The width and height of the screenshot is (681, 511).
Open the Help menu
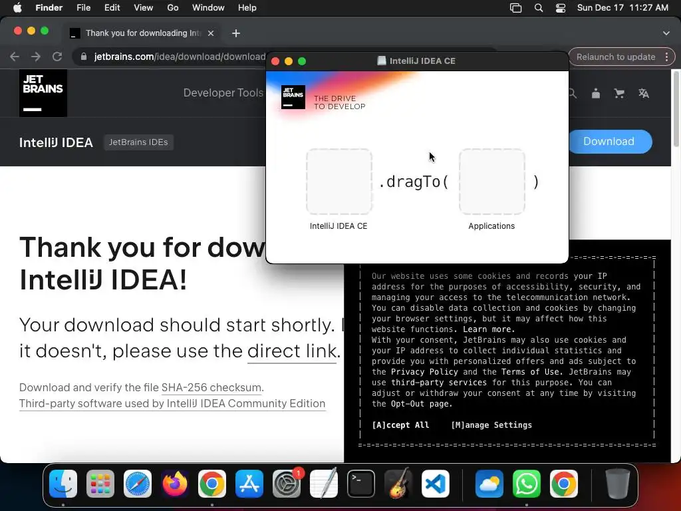[x=247, y=8]
